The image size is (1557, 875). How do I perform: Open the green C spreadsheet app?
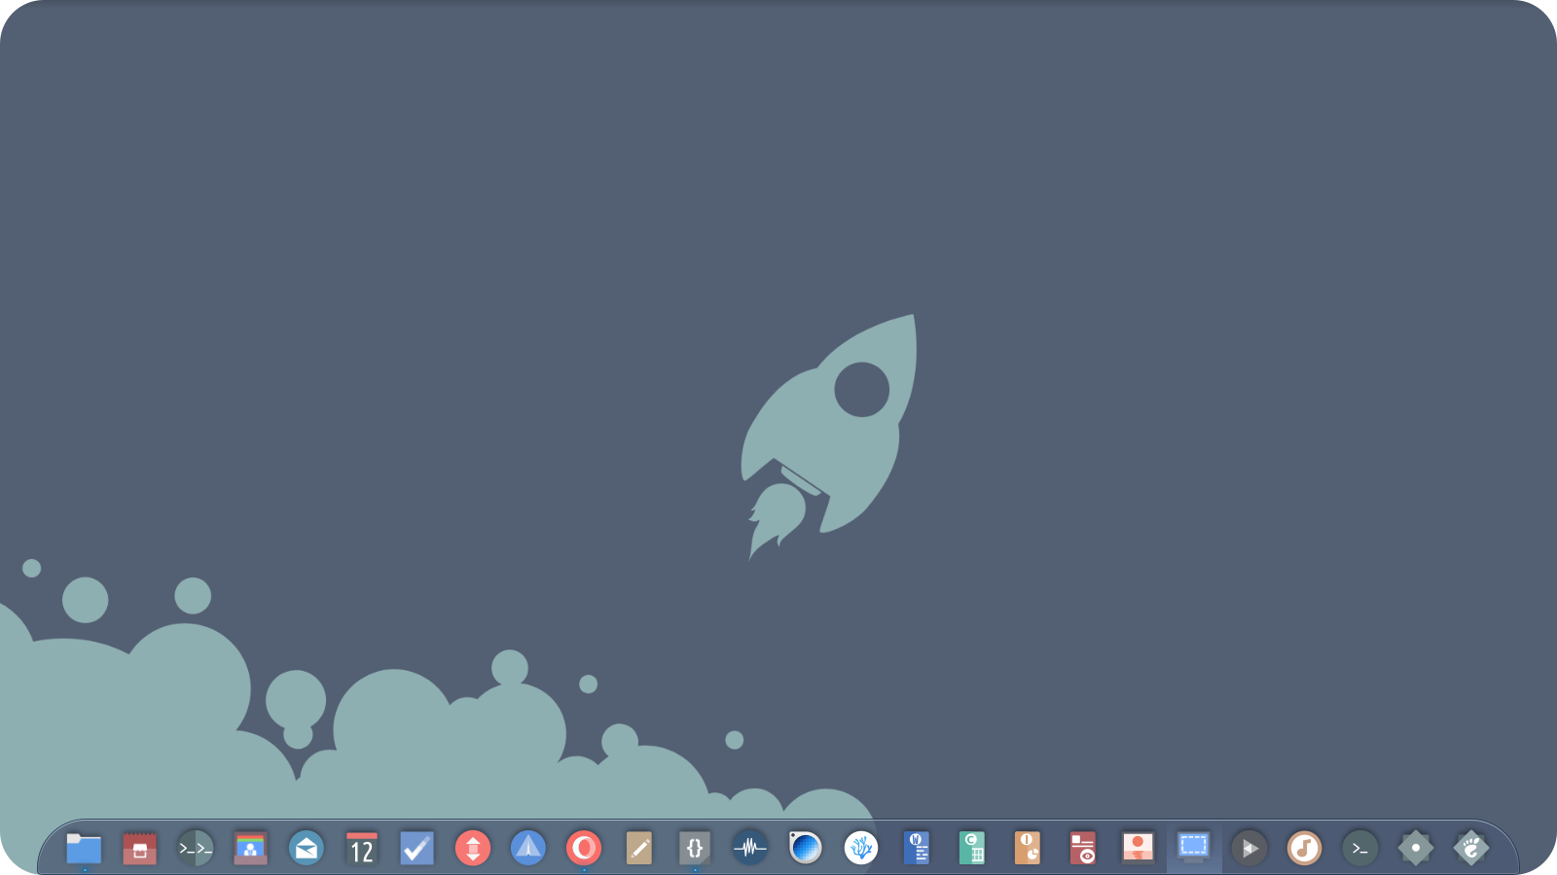972,849
